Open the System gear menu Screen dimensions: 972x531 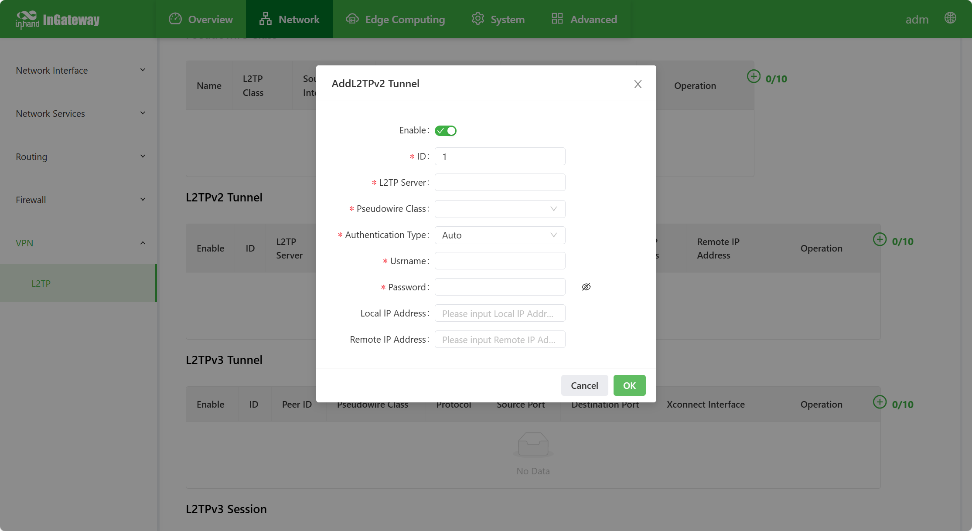[498, 19]
